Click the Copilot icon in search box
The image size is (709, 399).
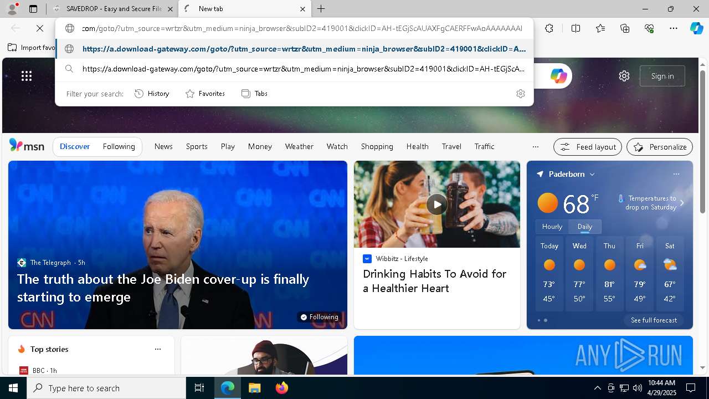(x=558, y=76)
